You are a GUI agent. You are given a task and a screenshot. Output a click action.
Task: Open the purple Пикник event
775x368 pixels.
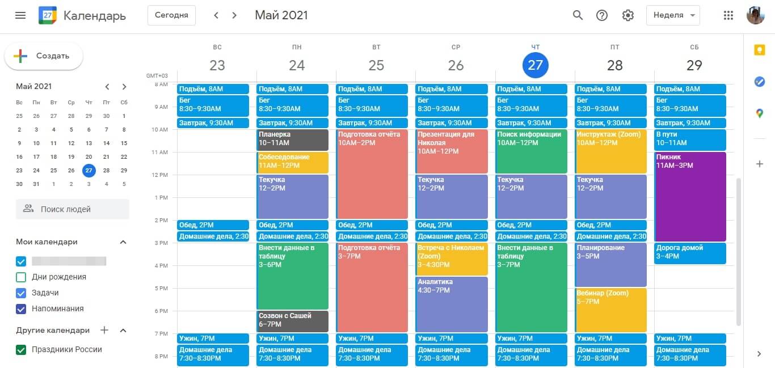click(690, 196)
